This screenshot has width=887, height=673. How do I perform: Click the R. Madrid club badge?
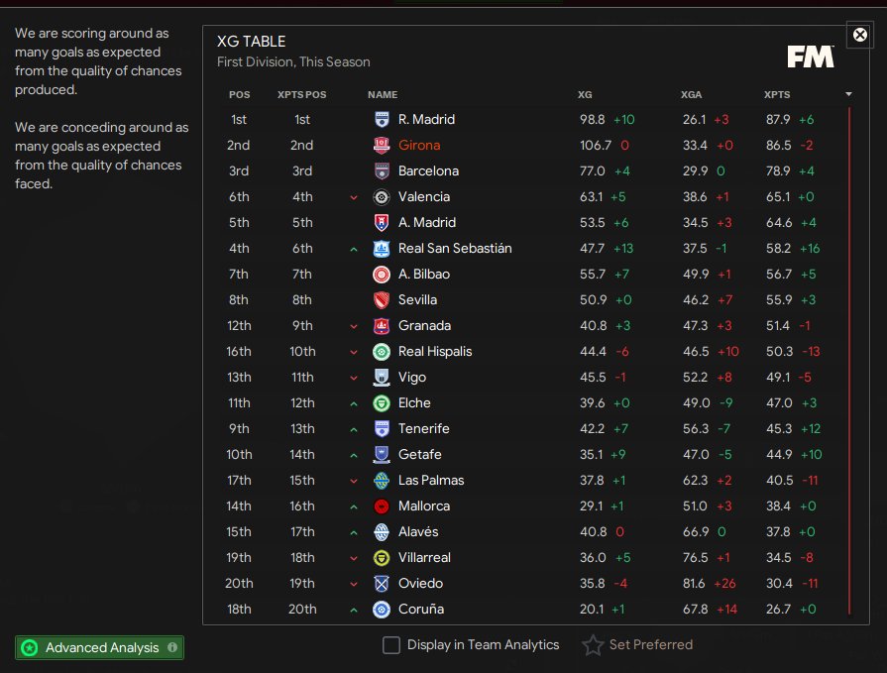coord(382,120)
